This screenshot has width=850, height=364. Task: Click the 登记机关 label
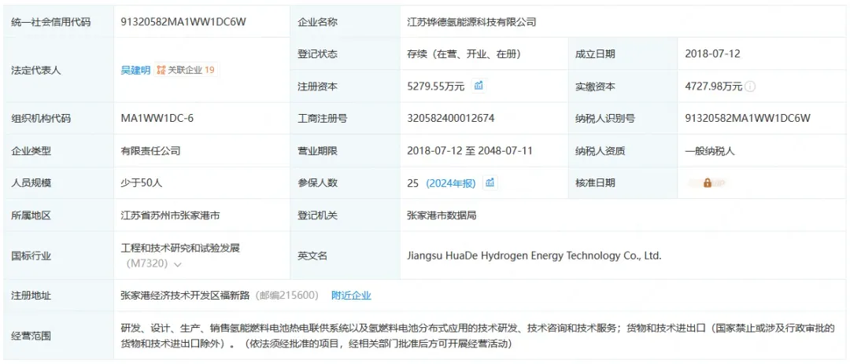tap(318, 215)
